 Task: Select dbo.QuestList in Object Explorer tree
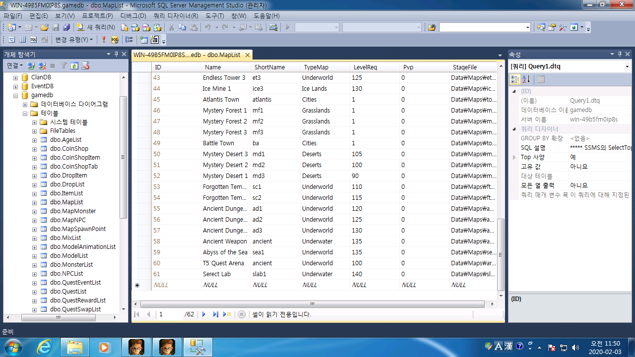(68, 292)
